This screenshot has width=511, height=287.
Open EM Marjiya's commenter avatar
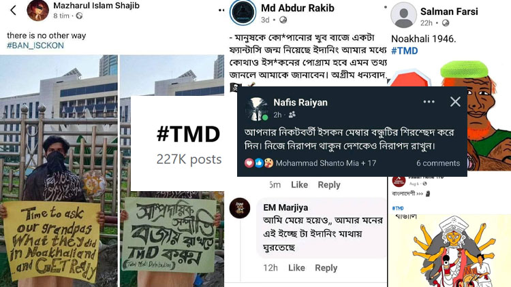(x=240, y=208)
